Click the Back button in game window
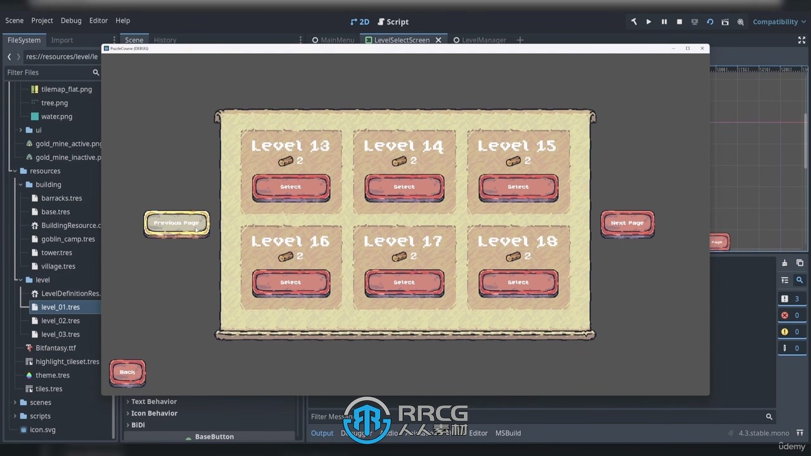Image resolution: width=811 pixels, height=456 pixels. (127, 372)
